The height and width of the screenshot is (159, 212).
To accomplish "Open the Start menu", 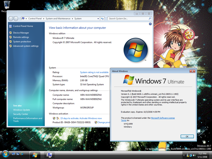I will [x=5, y=154].
